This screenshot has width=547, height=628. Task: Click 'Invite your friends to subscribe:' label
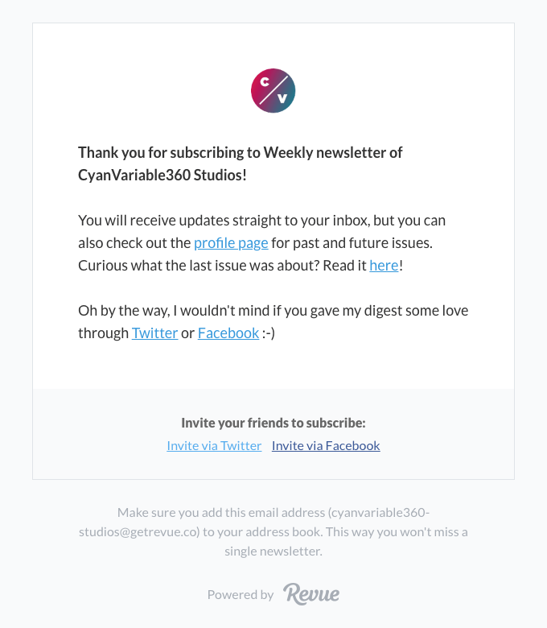273,423
